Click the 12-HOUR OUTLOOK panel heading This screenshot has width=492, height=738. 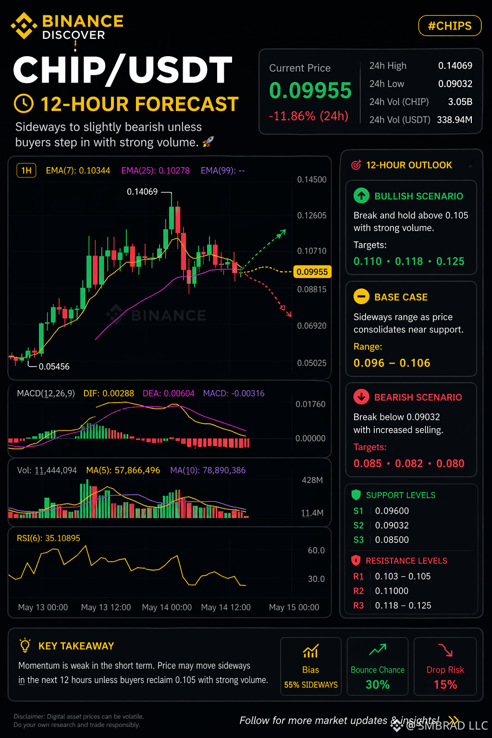click(409, 165)
